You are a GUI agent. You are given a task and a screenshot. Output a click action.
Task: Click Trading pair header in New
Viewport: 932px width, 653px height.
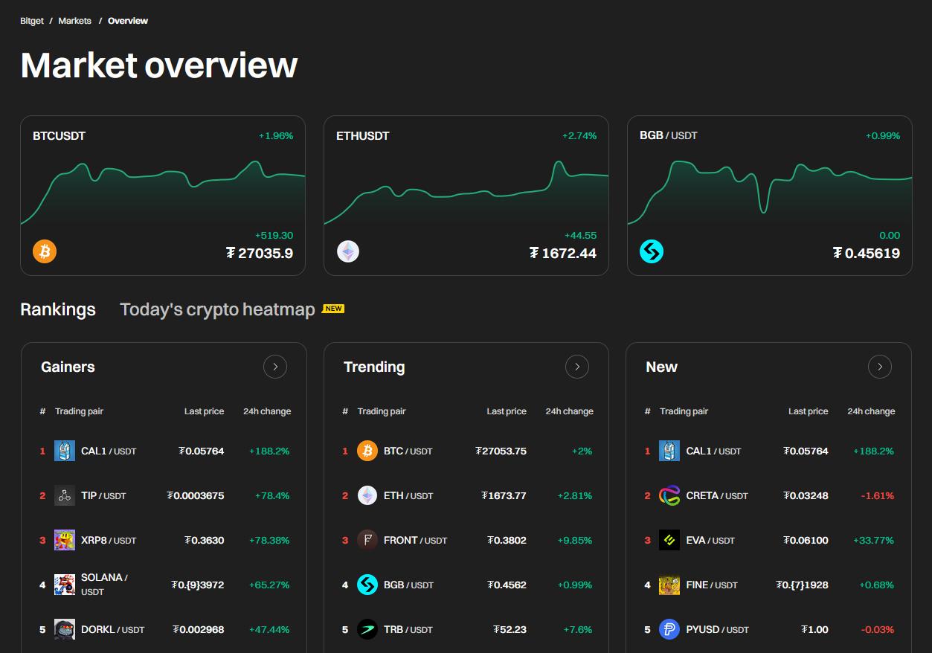[684, 411]
